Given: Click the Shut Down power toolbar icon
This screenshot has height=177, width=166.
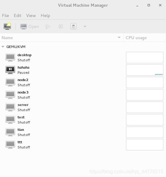Looking at the screenshot, I should (x=73, y=26).
